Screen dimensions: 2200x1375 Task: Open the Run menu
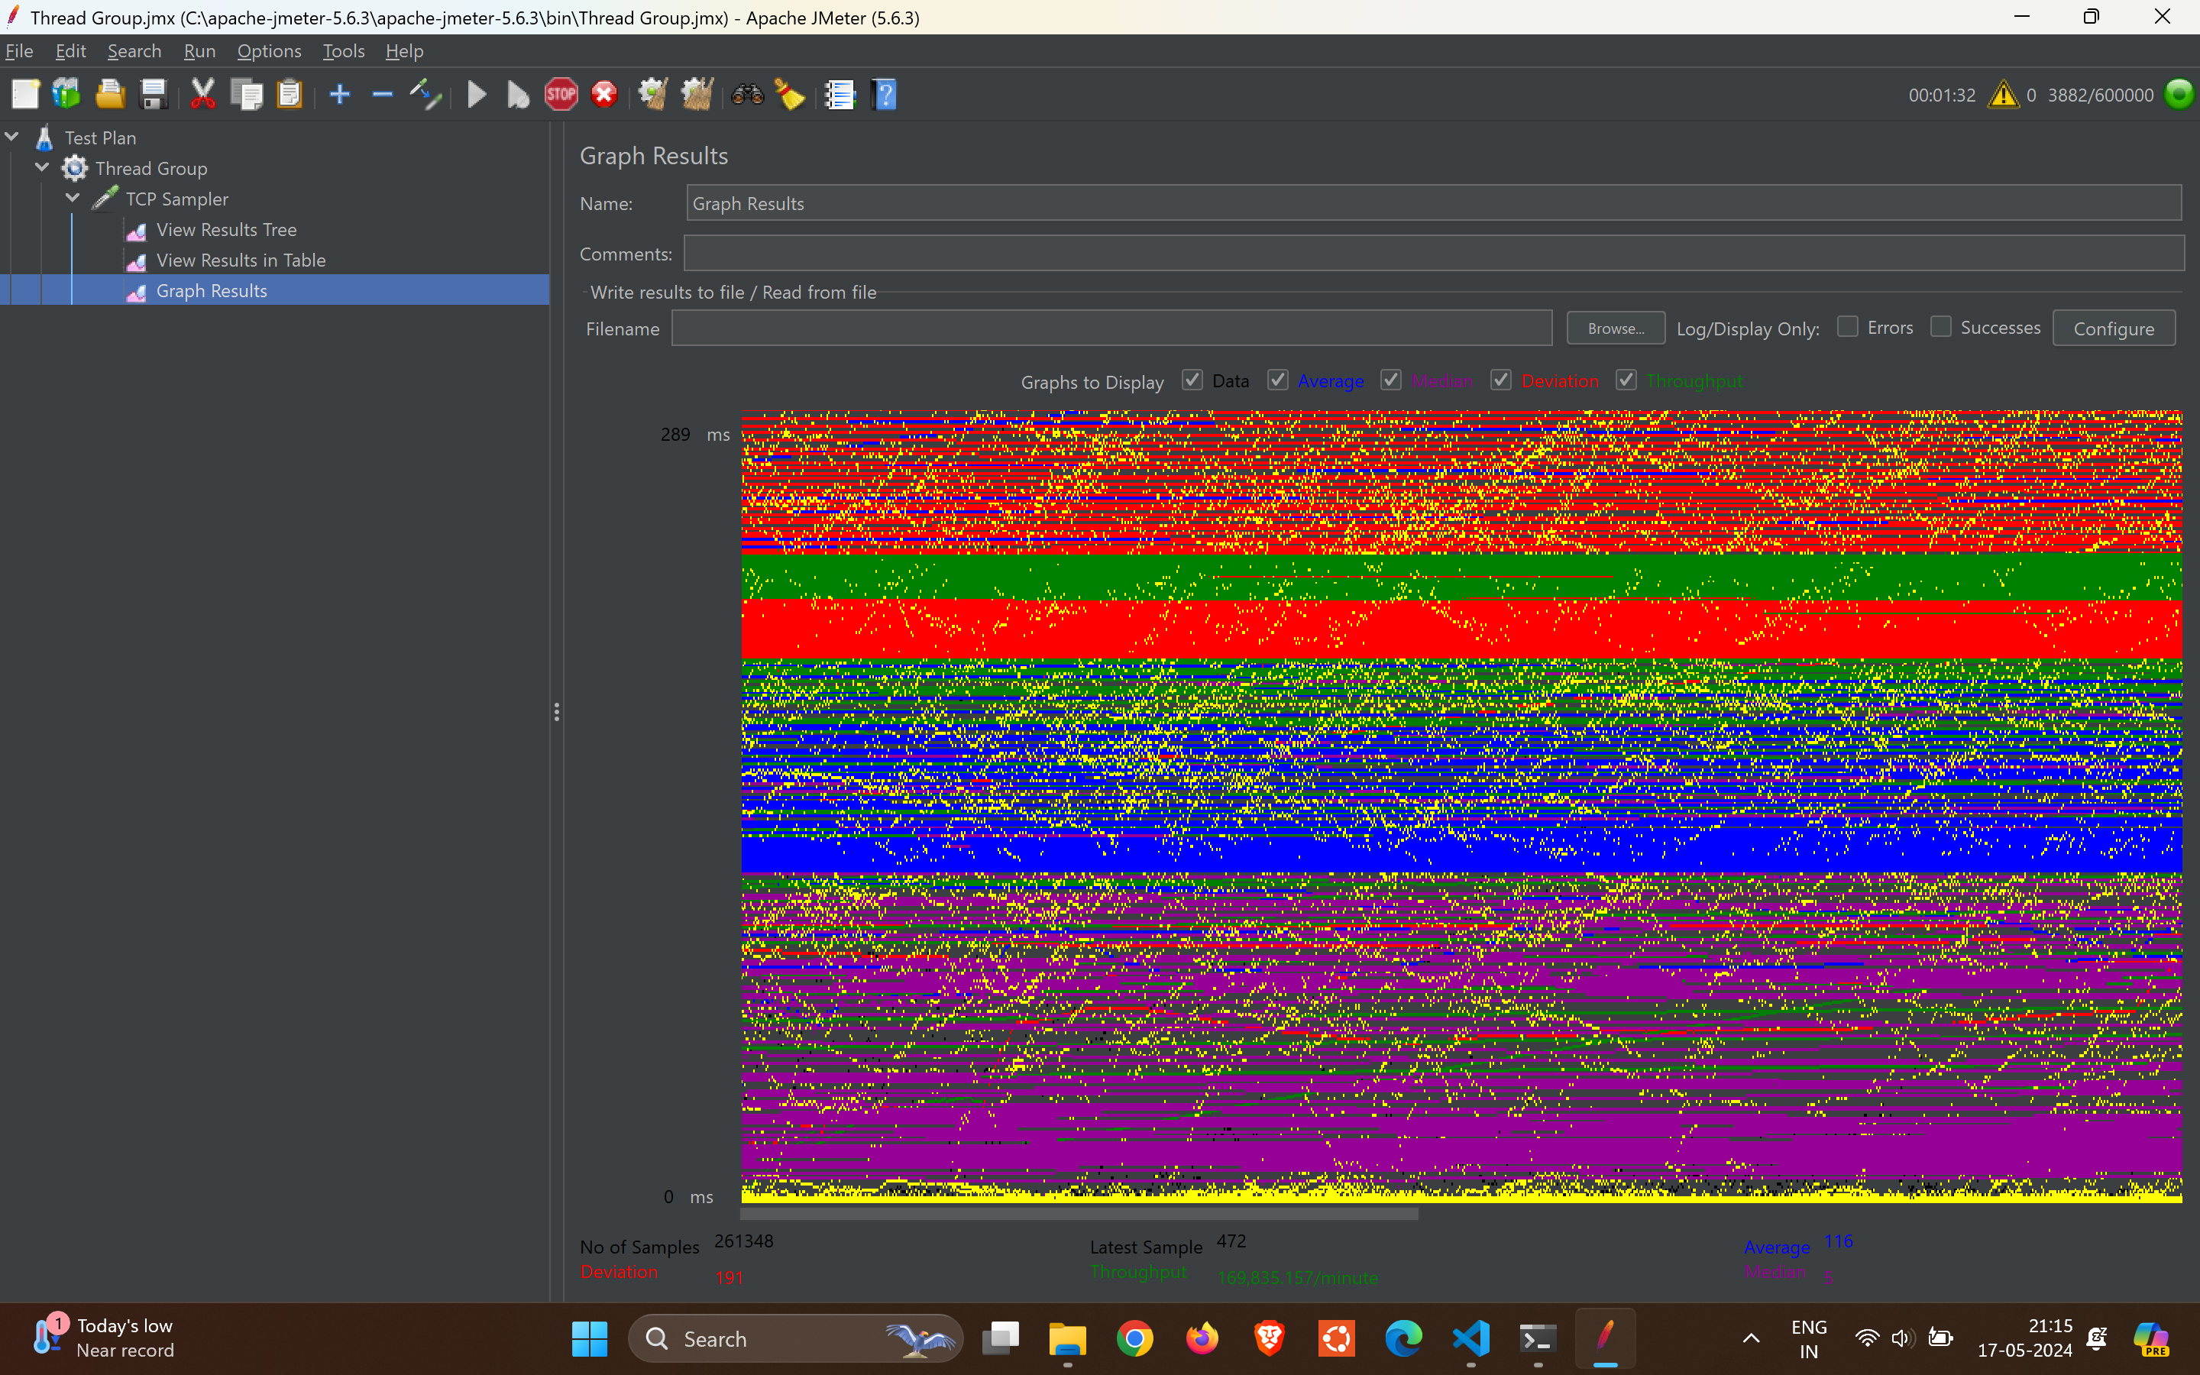coord(199,51)
